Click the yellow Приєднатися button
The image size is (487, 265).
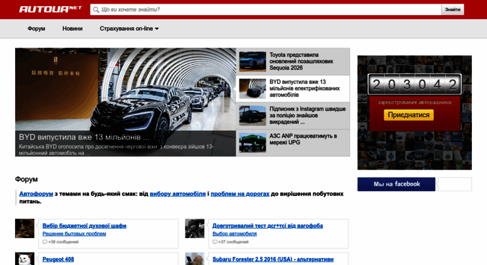click(x=409, y=115)
